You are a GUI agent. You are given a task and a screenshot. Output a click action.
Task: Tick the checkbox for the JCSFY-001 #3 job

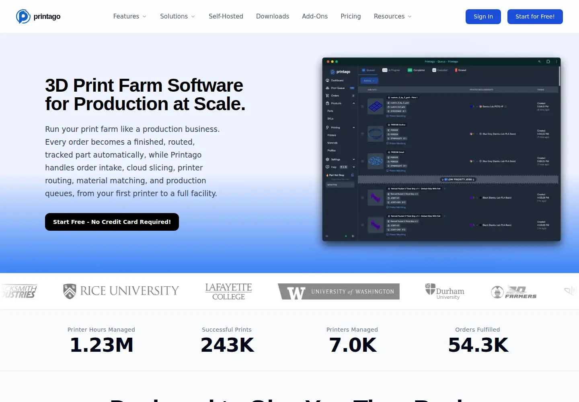pyautogui.click(x=362, y=225)
